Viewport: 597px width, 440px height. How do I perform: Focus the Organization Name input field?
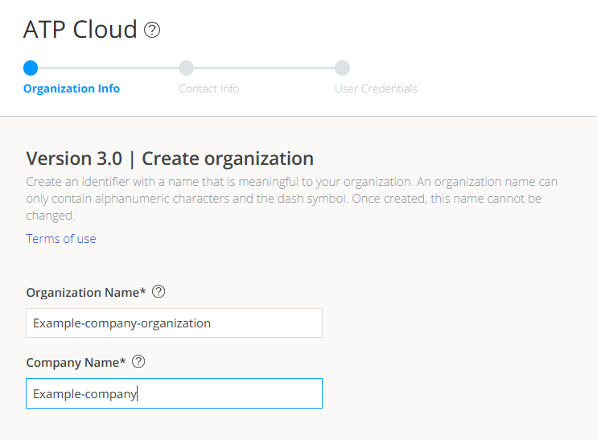(x=174, y=323)
